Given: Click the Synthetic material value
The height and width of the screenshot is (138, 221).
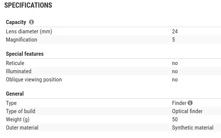Looking at the screenshot, I should click(193, 128).
